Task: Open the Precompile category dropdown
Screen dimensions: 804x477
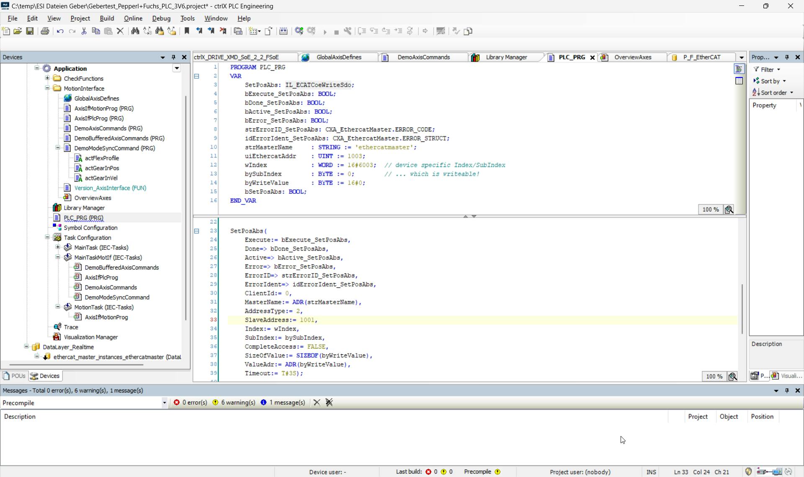Action: tap(164, 403)
